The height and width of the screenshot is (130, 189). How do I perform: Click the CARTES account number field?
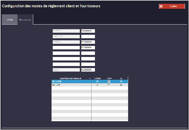[88, 42]
